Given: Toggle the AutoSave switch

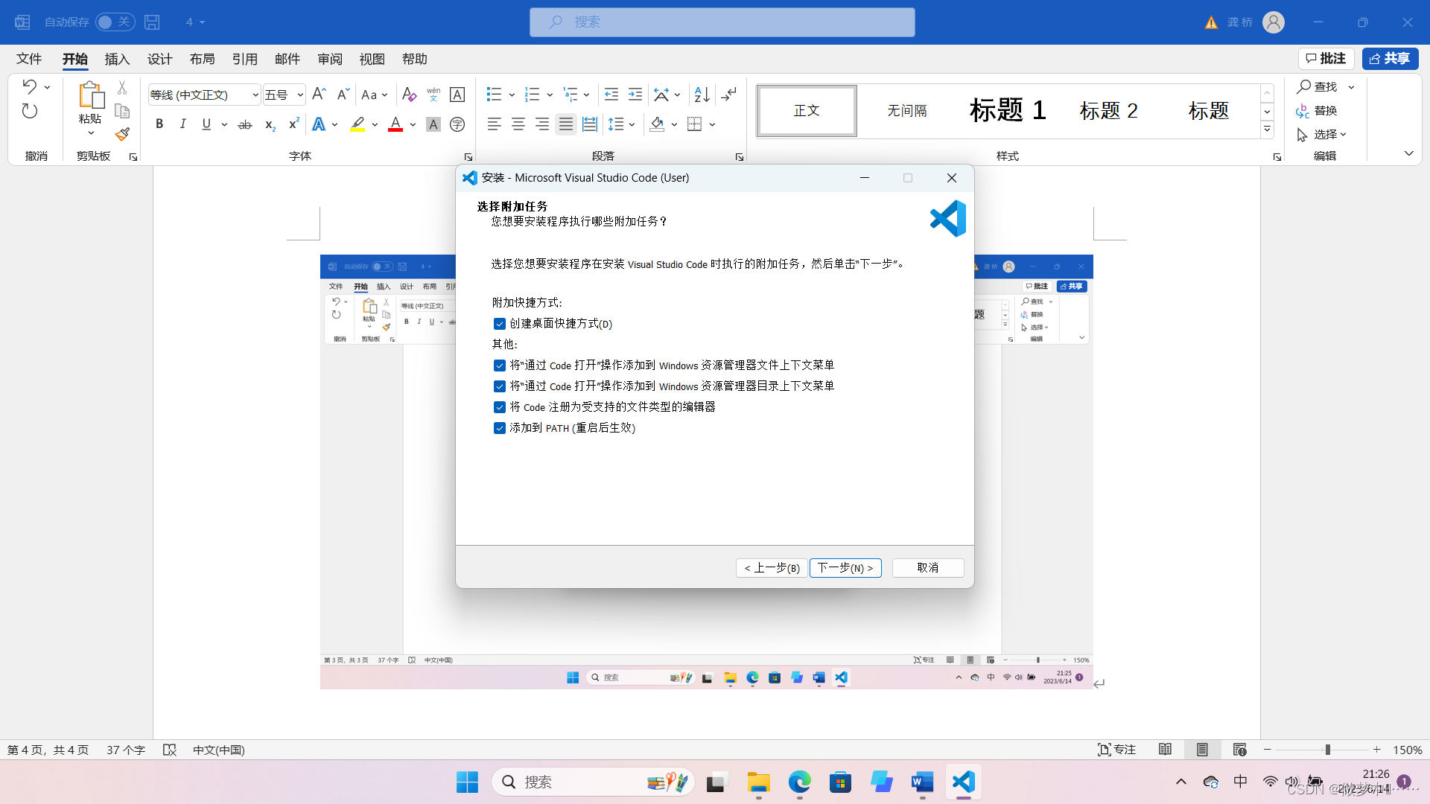Looking at the screenshot, I should (x=115, y=22).
